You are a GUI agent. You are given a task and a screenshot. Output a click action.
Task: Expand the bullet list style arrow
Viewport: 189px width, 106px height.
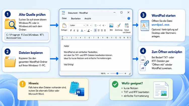coord(97,25)
